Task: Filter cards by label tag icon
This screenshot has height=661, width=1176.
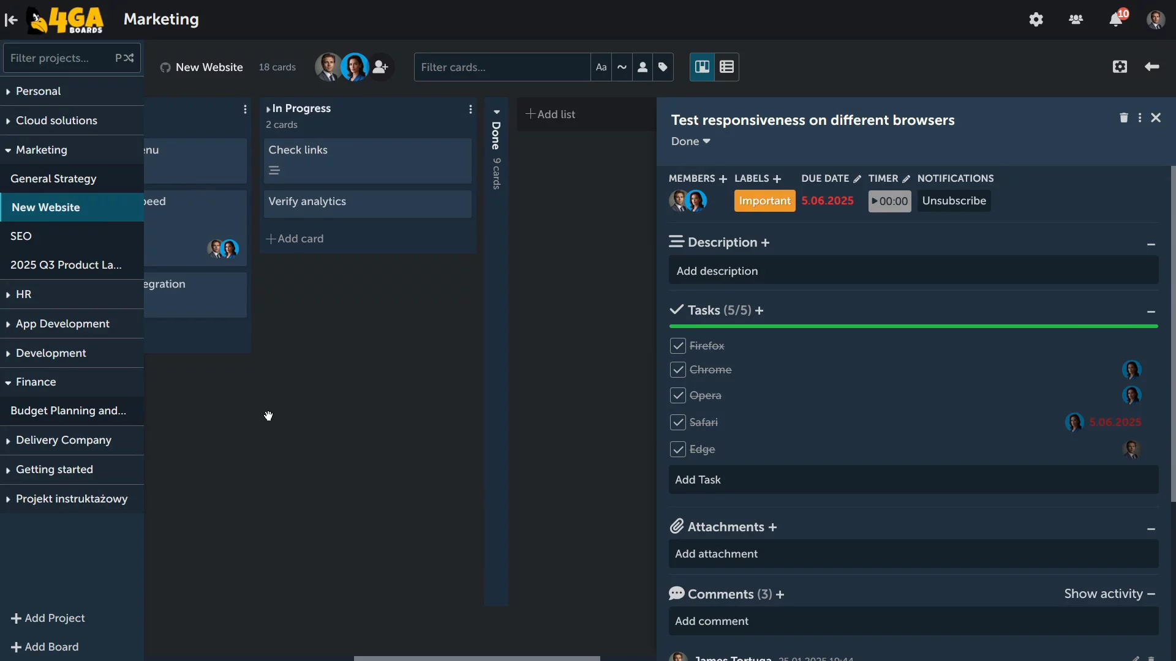Action: point(663,67)
